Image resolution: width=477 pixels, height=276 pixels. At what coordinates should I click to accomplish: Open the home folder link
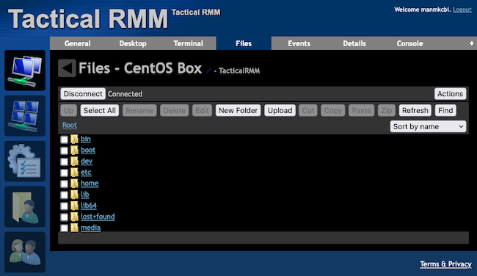tap(90, 184)
